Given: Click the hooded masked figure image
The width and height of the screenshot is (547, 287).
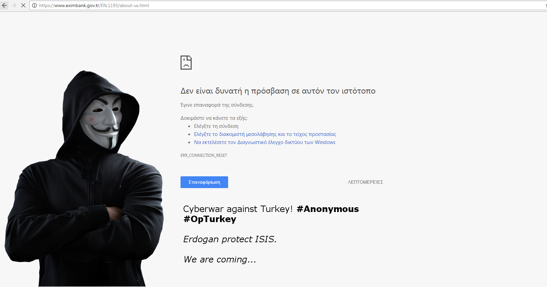Looking at the screenshot, I should pyautogui.click(x=84, y=178).
